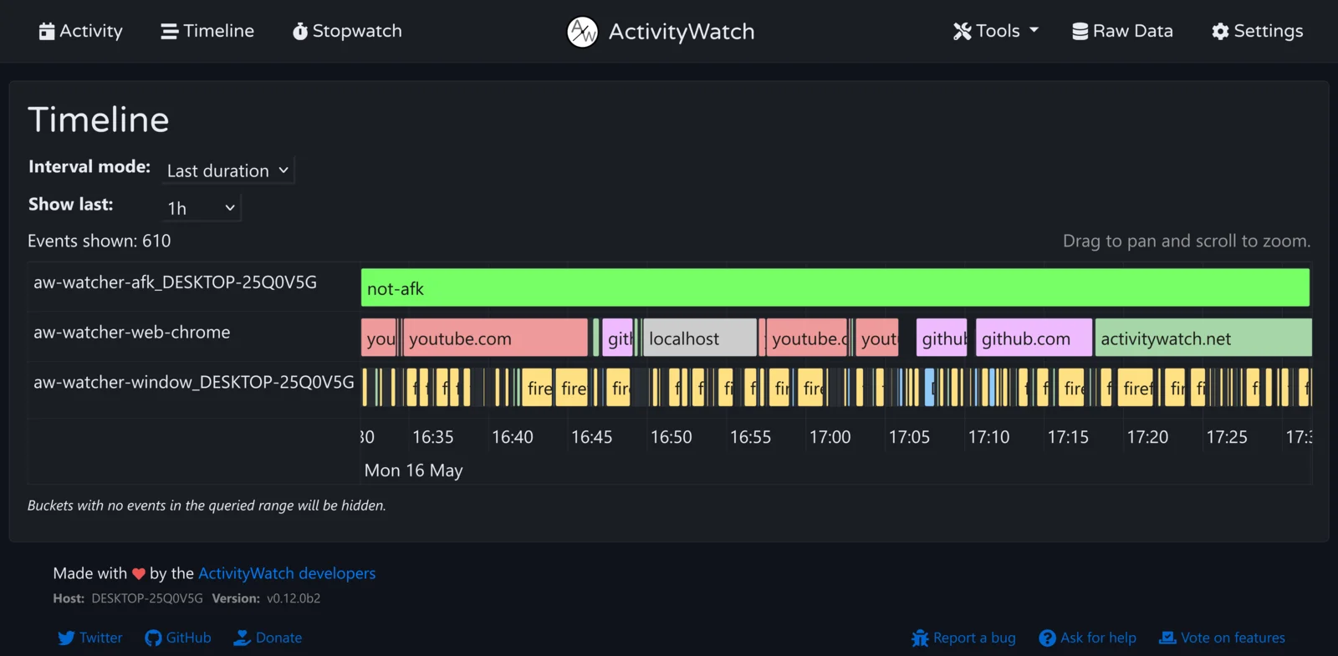Viewport: 1338px width, 656px height.
Task: Open the Vote on features link
Action: click(1222, 638)
